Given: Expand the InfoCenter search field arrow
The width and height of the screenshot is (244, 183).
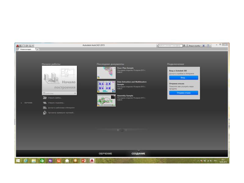Looking at the screenshot, I should [x=157, y=45].
